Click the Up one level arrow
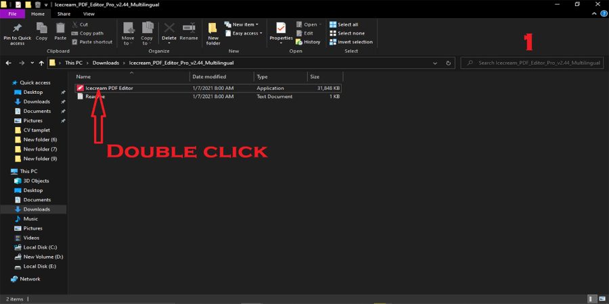This screenshot has height=304, width=609. click(41, 63)
